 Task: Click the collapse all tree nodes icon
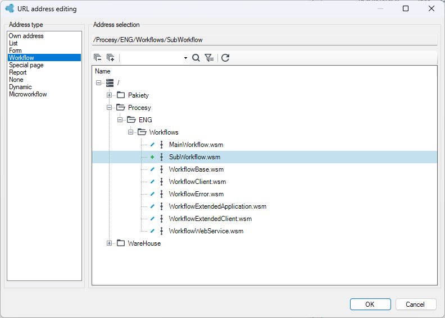click(x=97, y=58)
